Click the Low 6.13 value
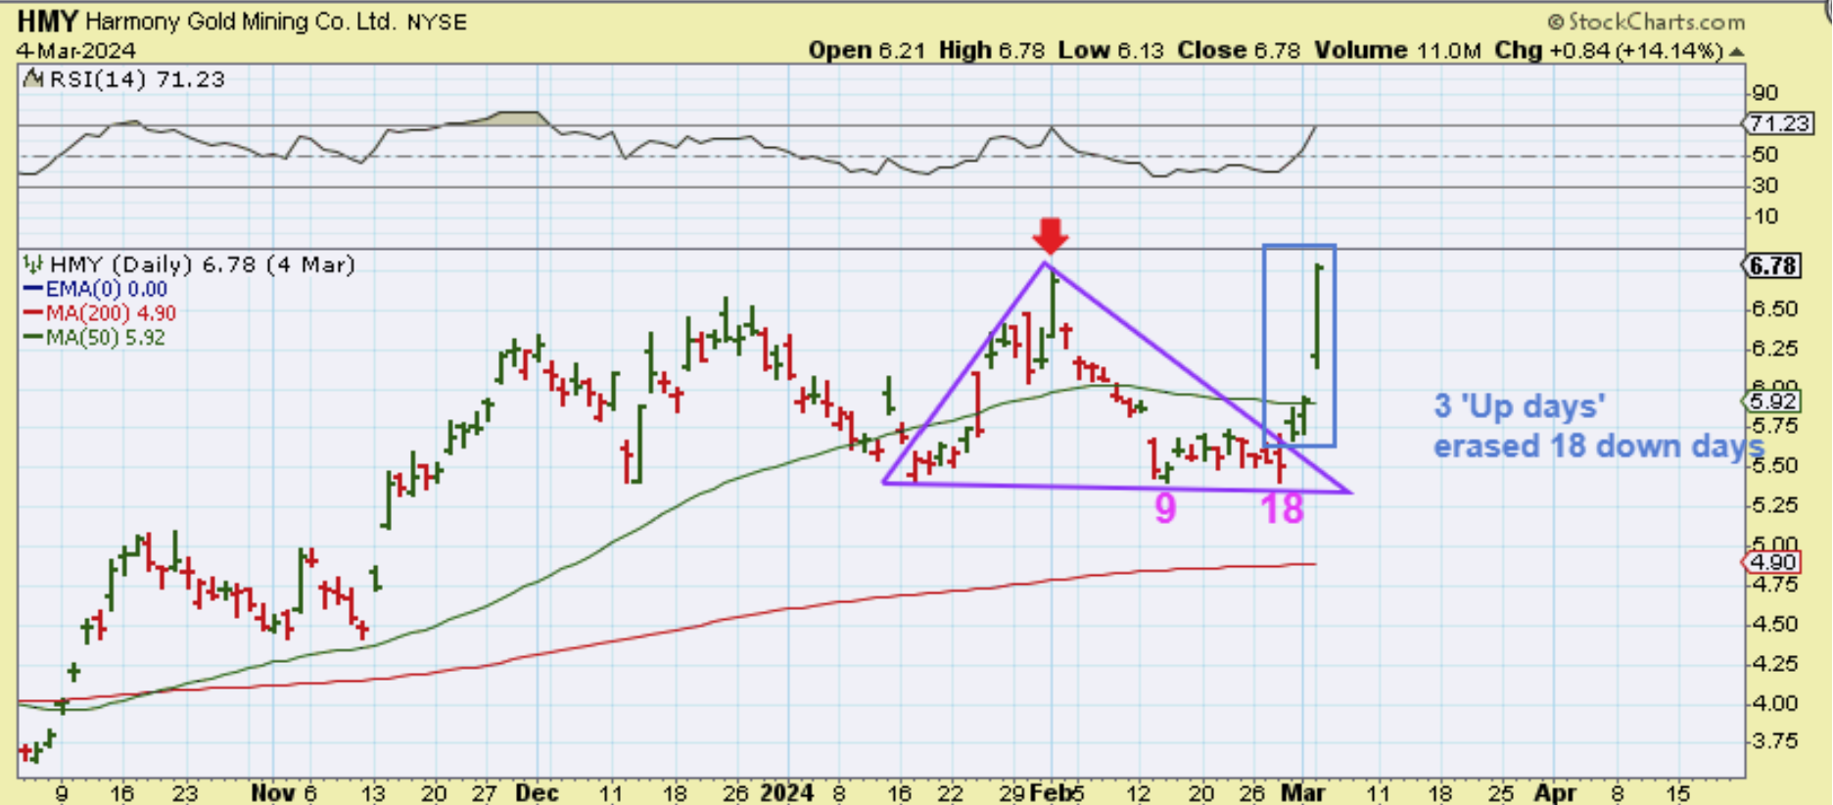Image resolution: width=1833 pixels, height=805 pixels. click(x=1110, y=50)
